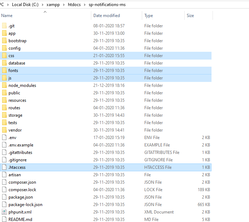The image size is (249, 222).
Task: Click the 'LOCK File' type cell
Action: coord(153,190)
